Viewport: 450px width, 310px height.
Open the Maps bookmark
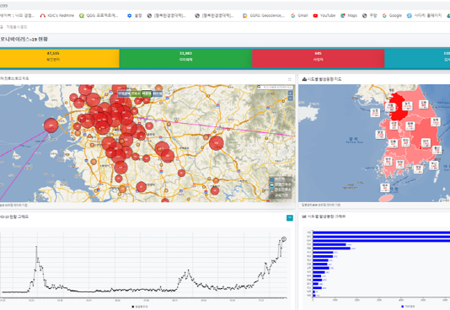[349, 15]
